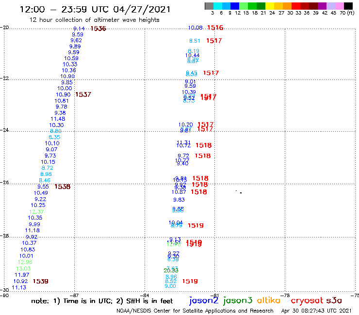Click the NOAA/NESDIS Center credit text
The image size is (359, 315).
(x=195, y=311)
